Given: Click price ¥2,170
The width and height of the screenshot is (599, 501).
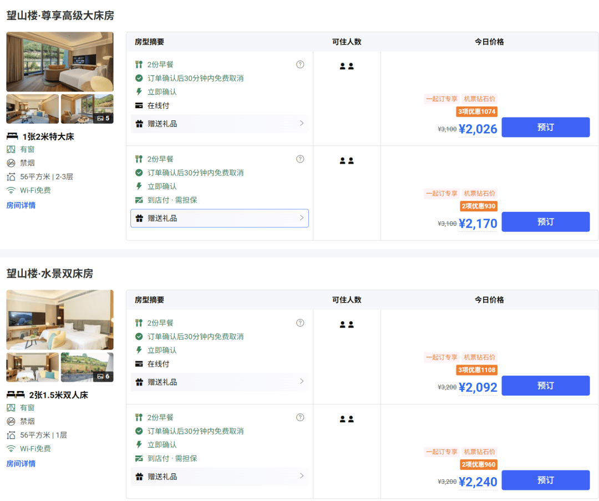Looking at the screenshot, I should pos(478,224).
